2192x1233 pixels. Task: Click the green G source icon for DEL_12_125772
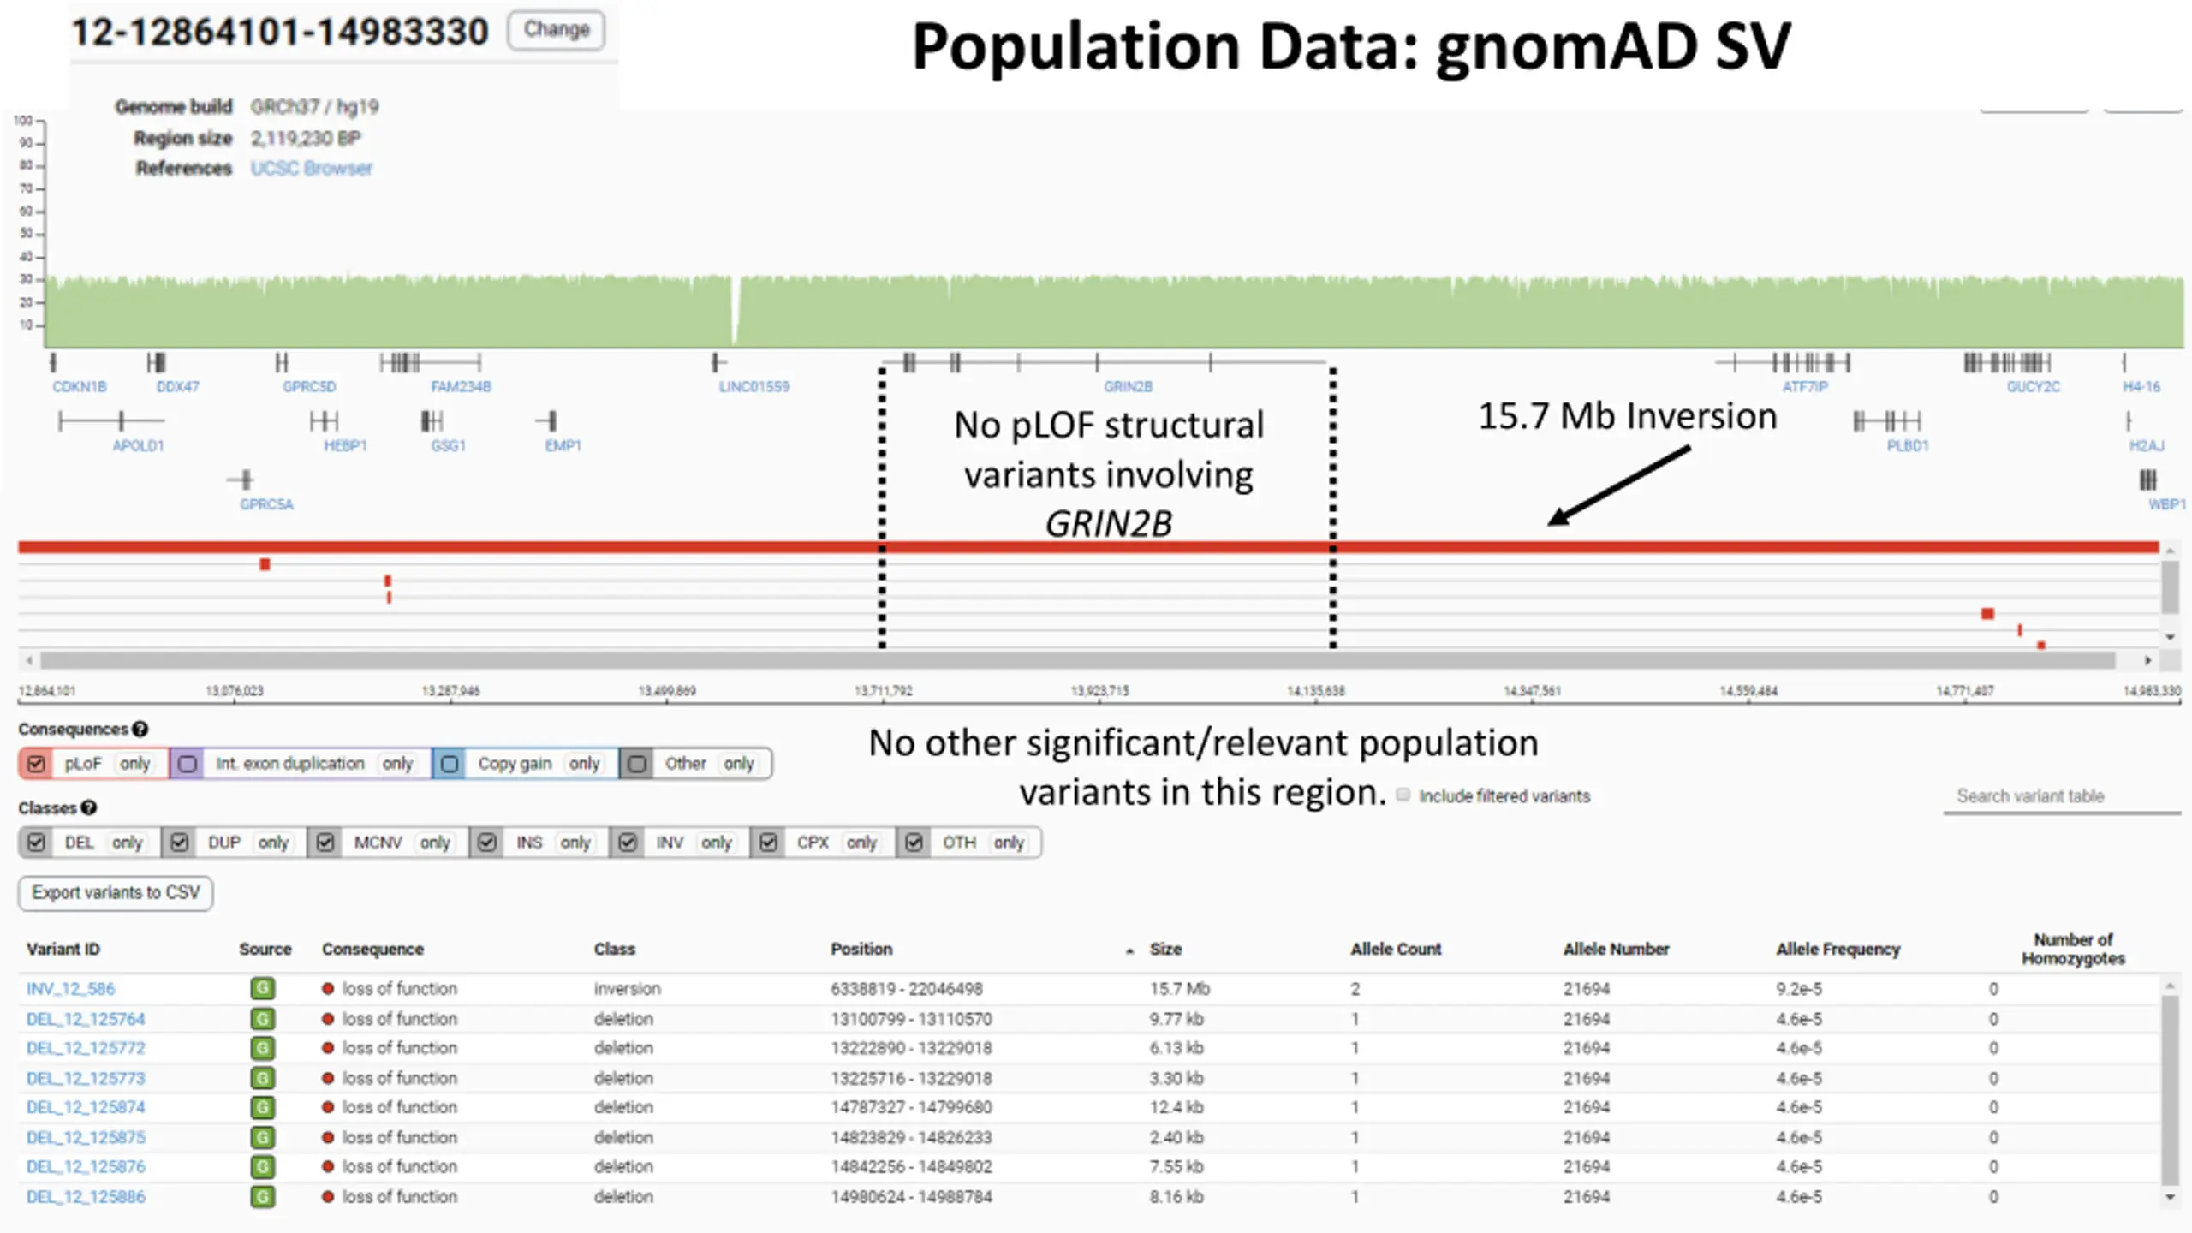(263, 1048)
